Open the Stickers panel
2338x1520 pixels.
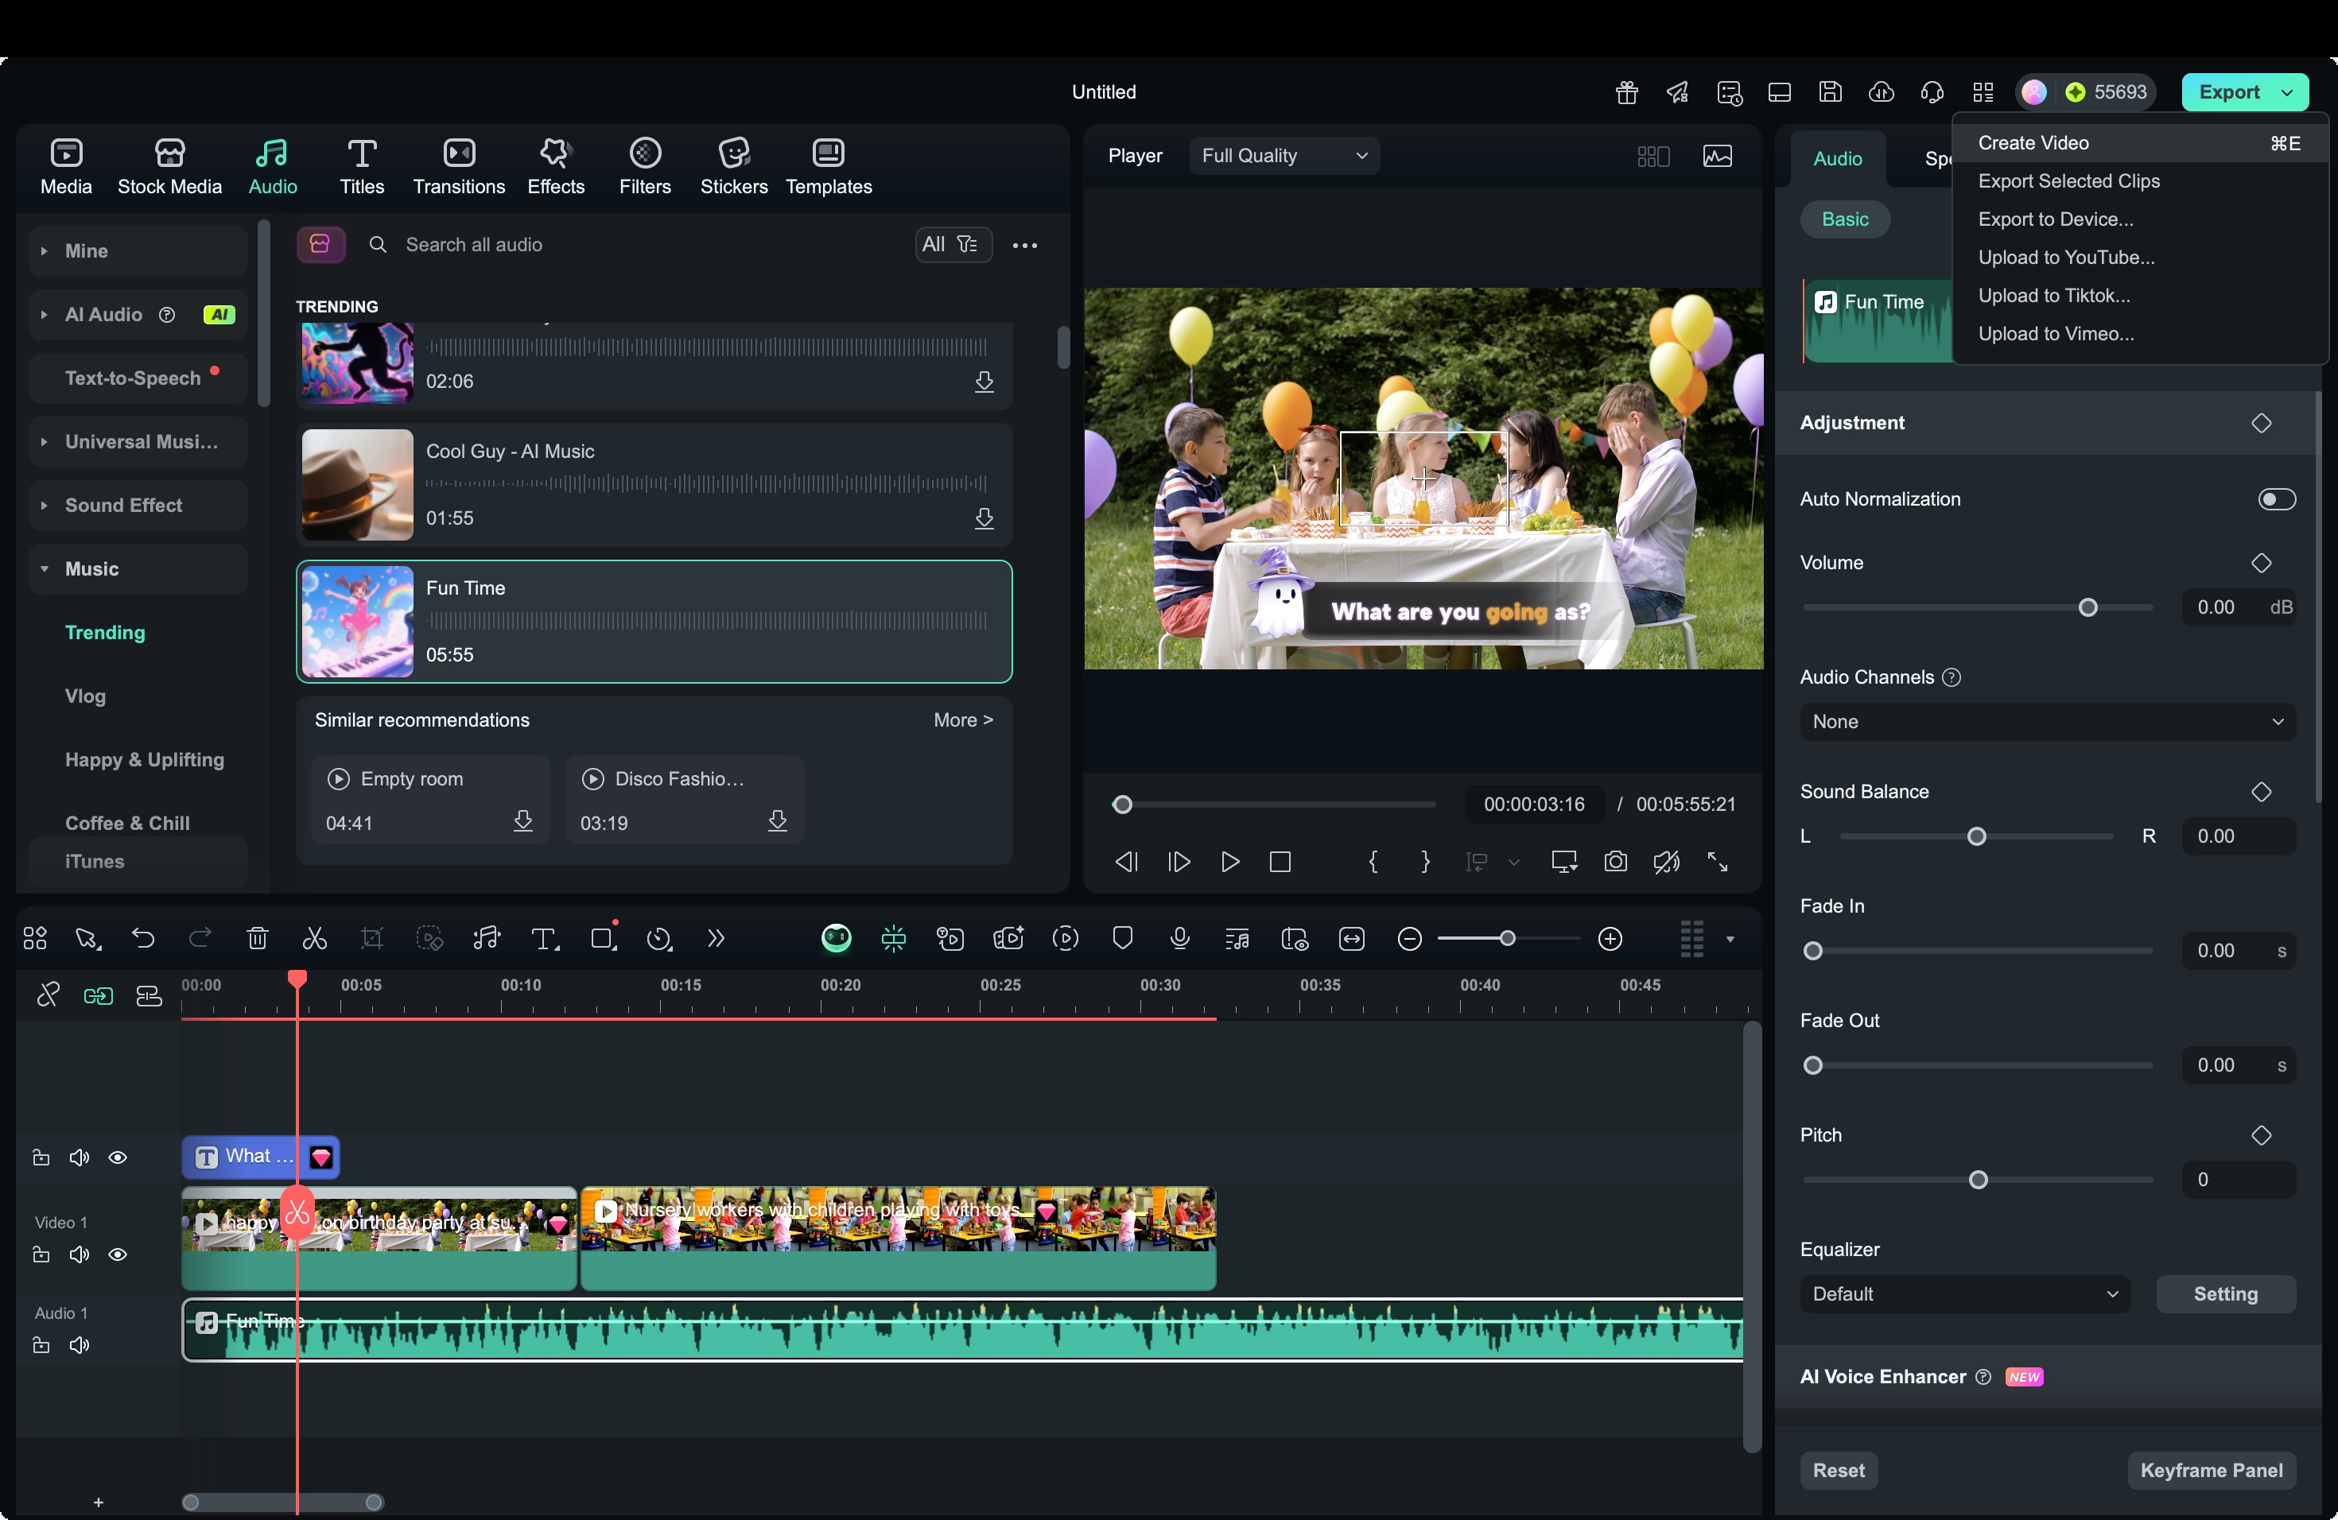click(x=734, y=166)
